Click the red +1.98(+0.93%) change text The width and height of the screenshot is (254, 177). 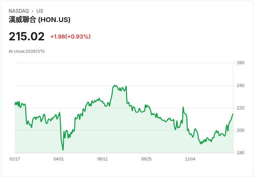(x=70, y=37)
